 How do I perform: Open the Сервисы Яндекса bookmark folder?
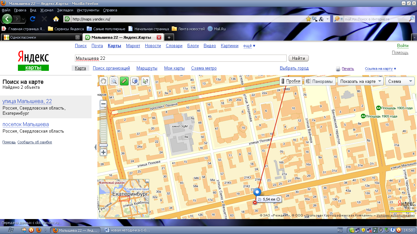(x=66, y=29)
